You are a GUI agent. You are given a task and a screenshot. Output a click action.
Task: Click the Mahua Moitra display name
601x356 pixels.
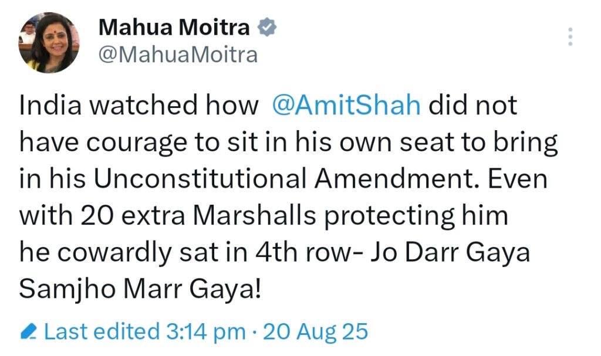[174, 27]
